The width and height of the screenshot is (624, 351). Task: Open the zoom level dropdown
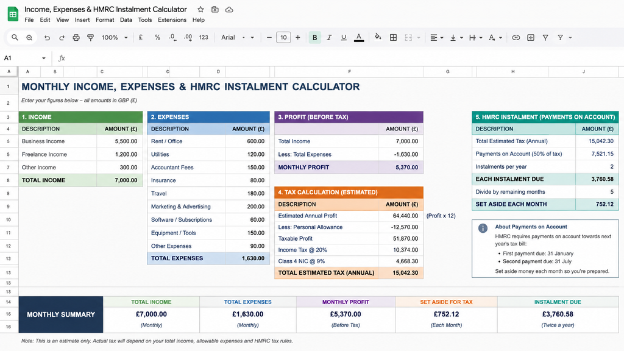[115, 37]
